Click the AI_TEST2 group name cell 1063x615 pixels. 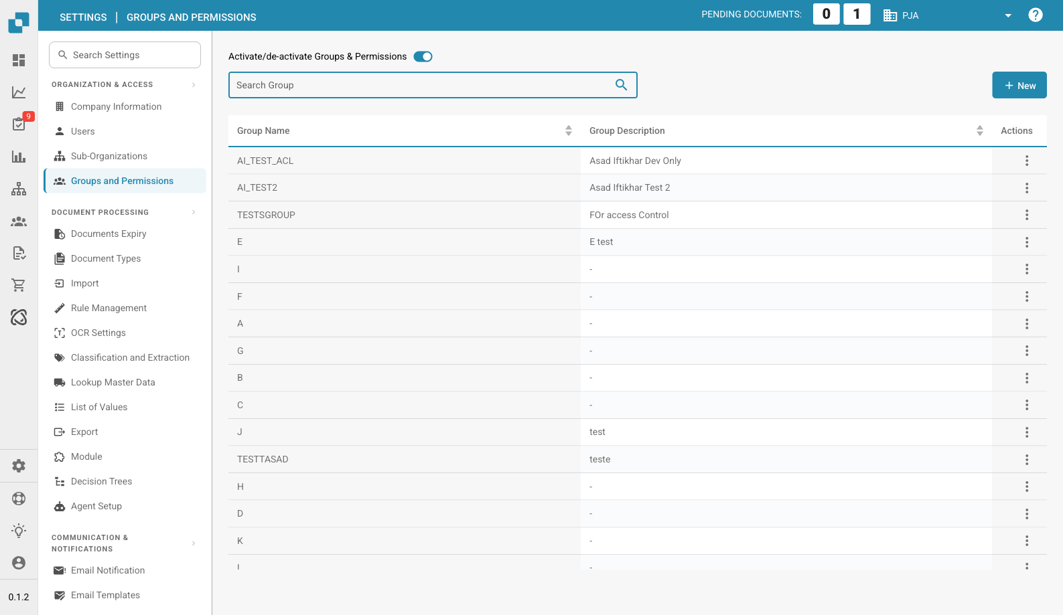(x=405, y=187)
